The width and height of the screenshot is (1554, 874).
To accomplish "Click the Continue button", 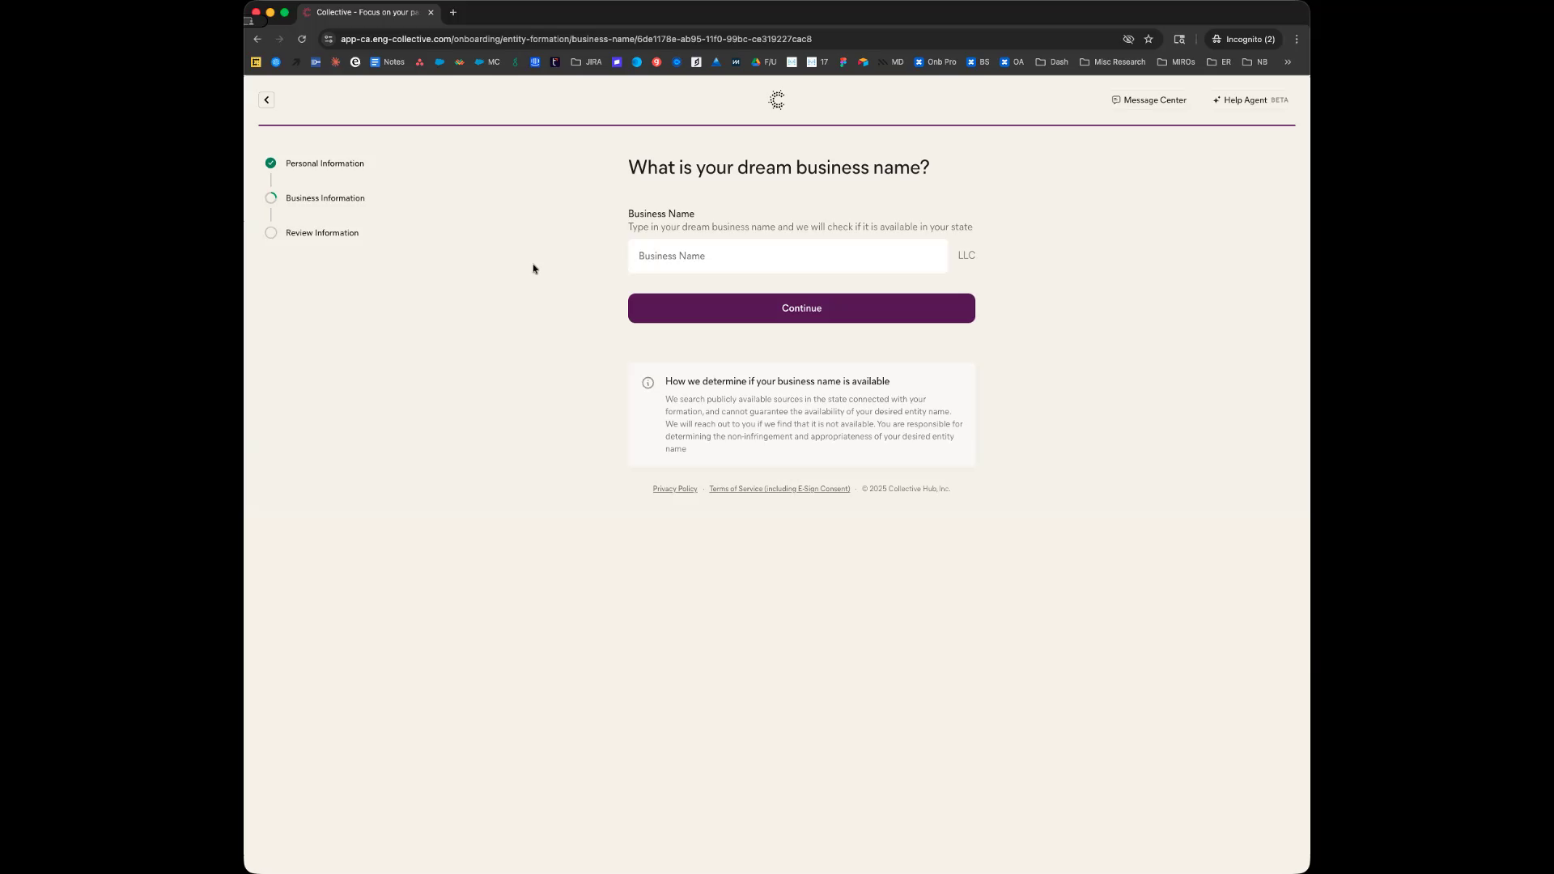I will coord(800,308).
